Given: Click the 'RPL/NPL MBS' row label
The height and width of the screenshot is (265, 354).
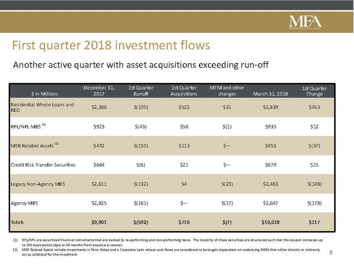Looking at the screenshot, I should tap(28, 126).
